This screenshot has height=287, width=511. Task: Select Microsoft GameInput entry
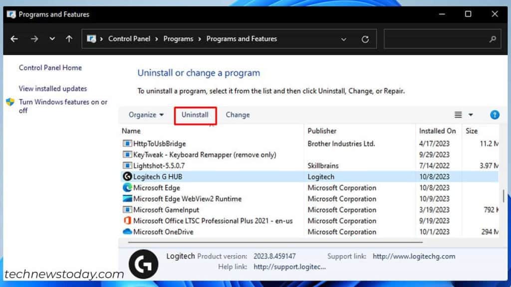tap(166, 210)
